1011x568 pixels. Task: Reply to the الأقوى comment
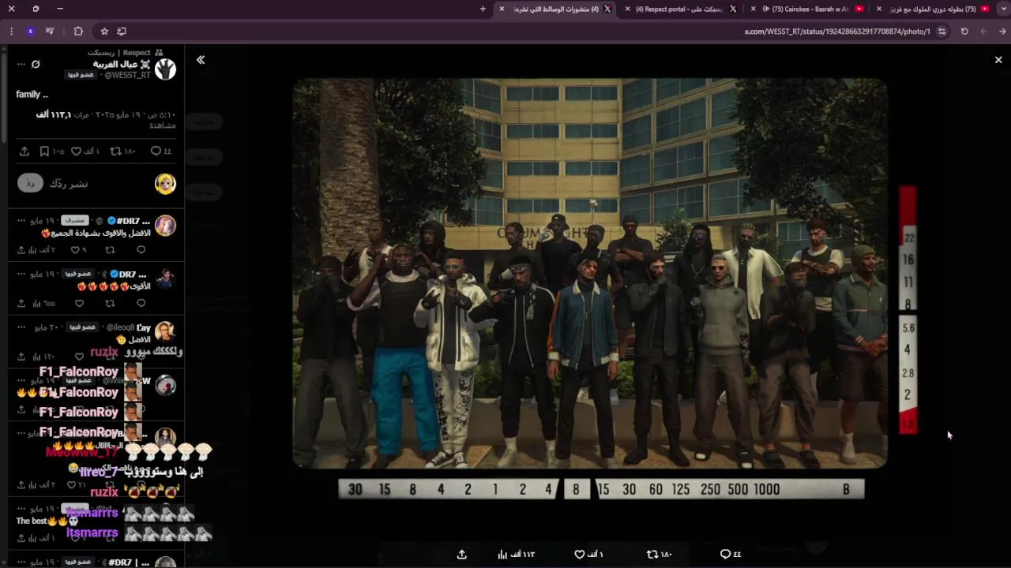141,304
